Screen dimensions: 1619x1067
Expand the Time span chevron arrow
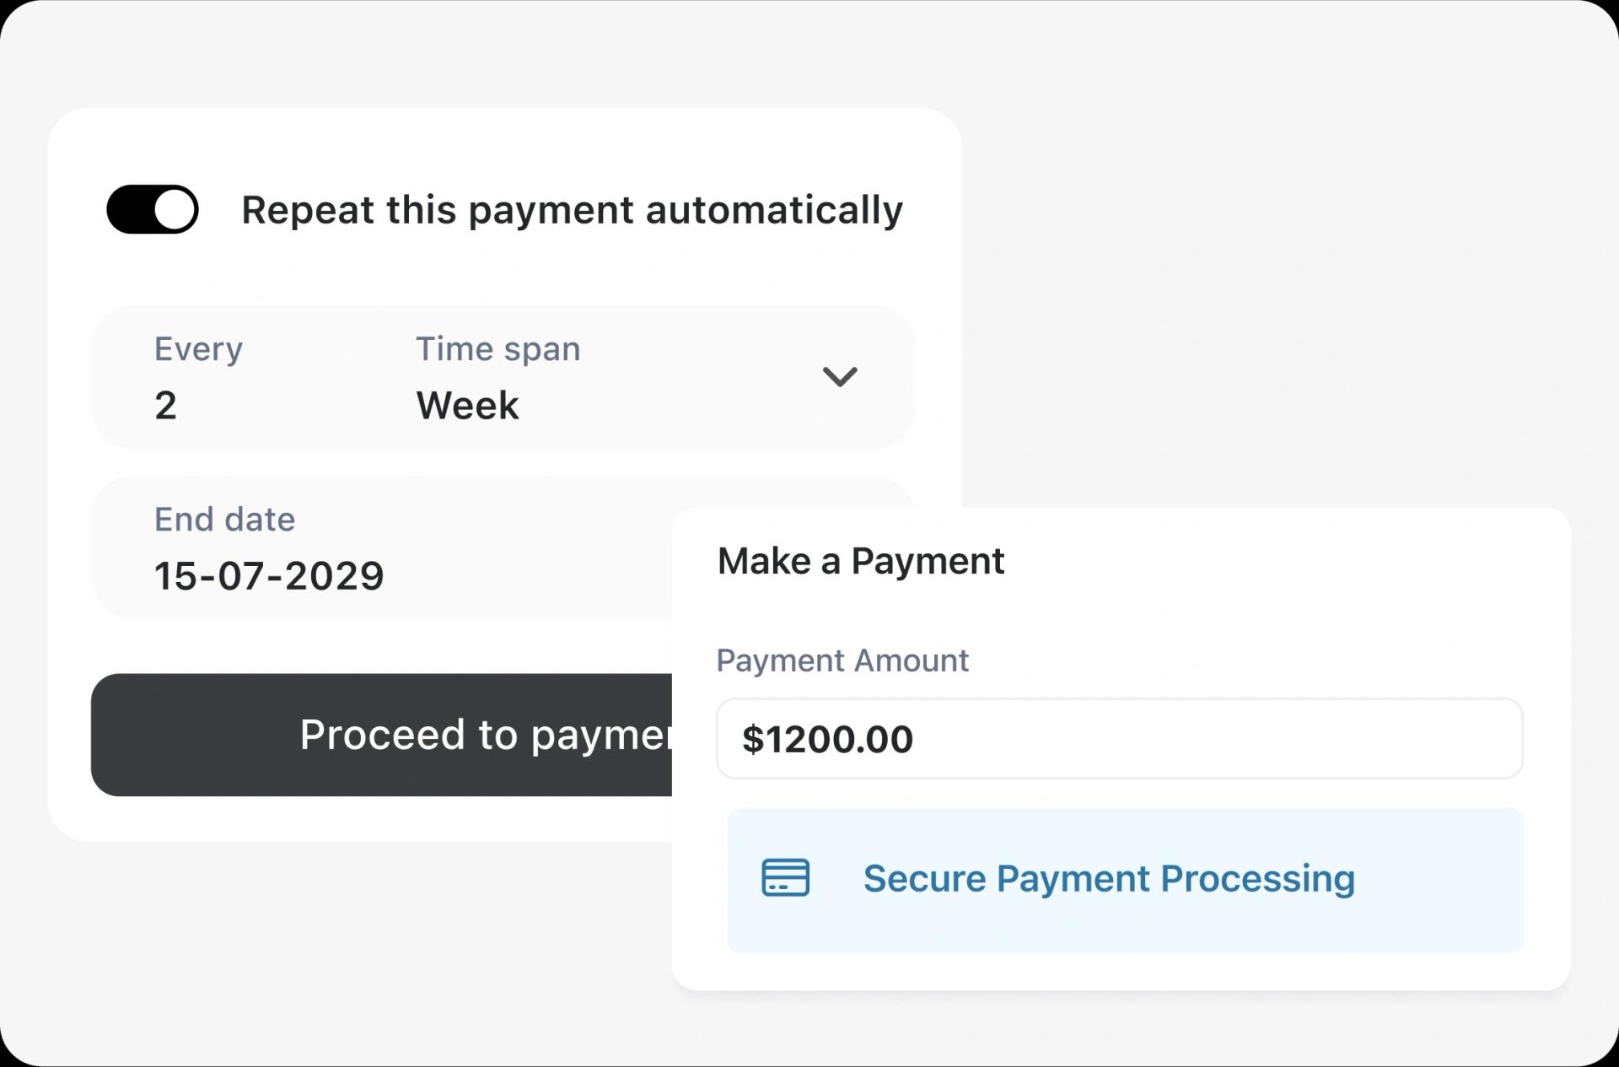(x=840, y=376)
